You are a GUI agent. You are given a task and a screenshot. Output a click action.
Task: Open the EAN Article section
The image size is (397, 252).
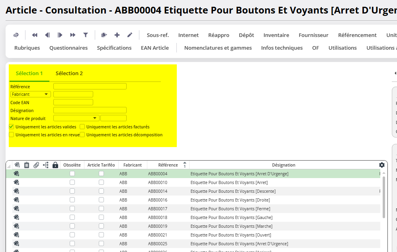coord(154,48)
